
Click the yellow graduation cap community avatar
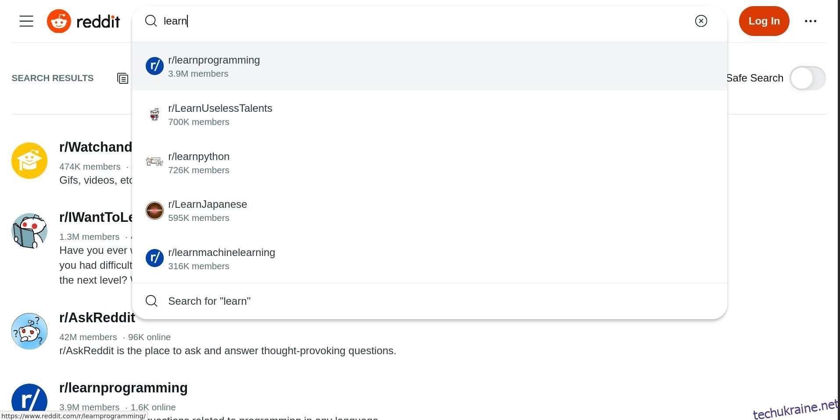[x=29, y=160]
